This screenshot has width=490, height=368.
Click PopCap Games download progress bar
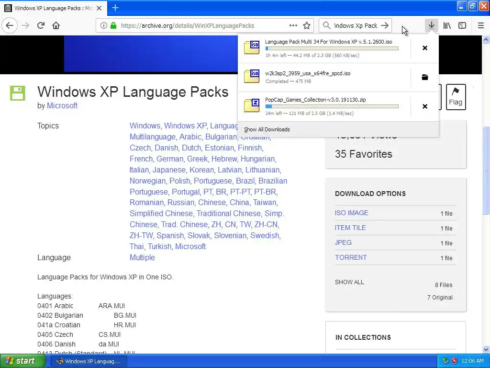[x=332, y=106]
